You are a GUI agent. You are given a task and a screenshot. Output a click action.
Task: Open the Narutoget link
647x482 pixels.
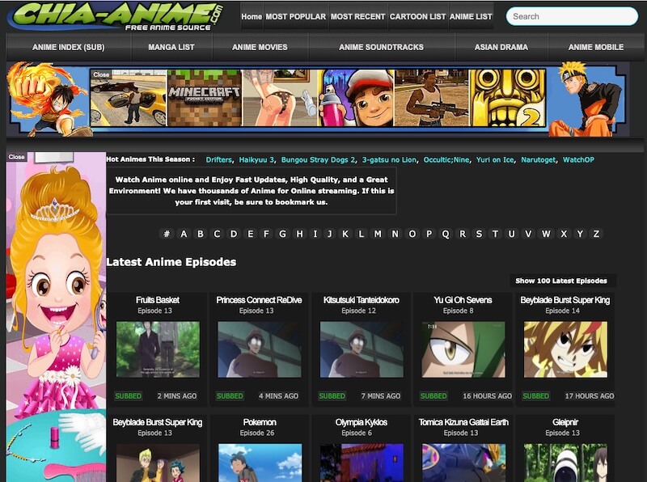(x=538, y=159)
